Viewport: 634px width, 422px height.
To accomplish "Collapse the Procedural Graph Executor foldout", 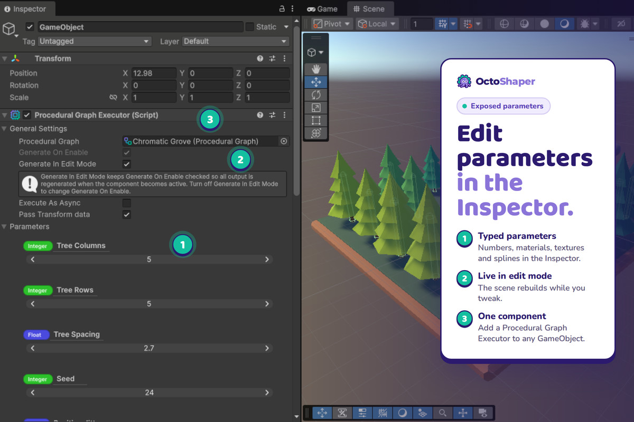I will (x=5, y=115).
